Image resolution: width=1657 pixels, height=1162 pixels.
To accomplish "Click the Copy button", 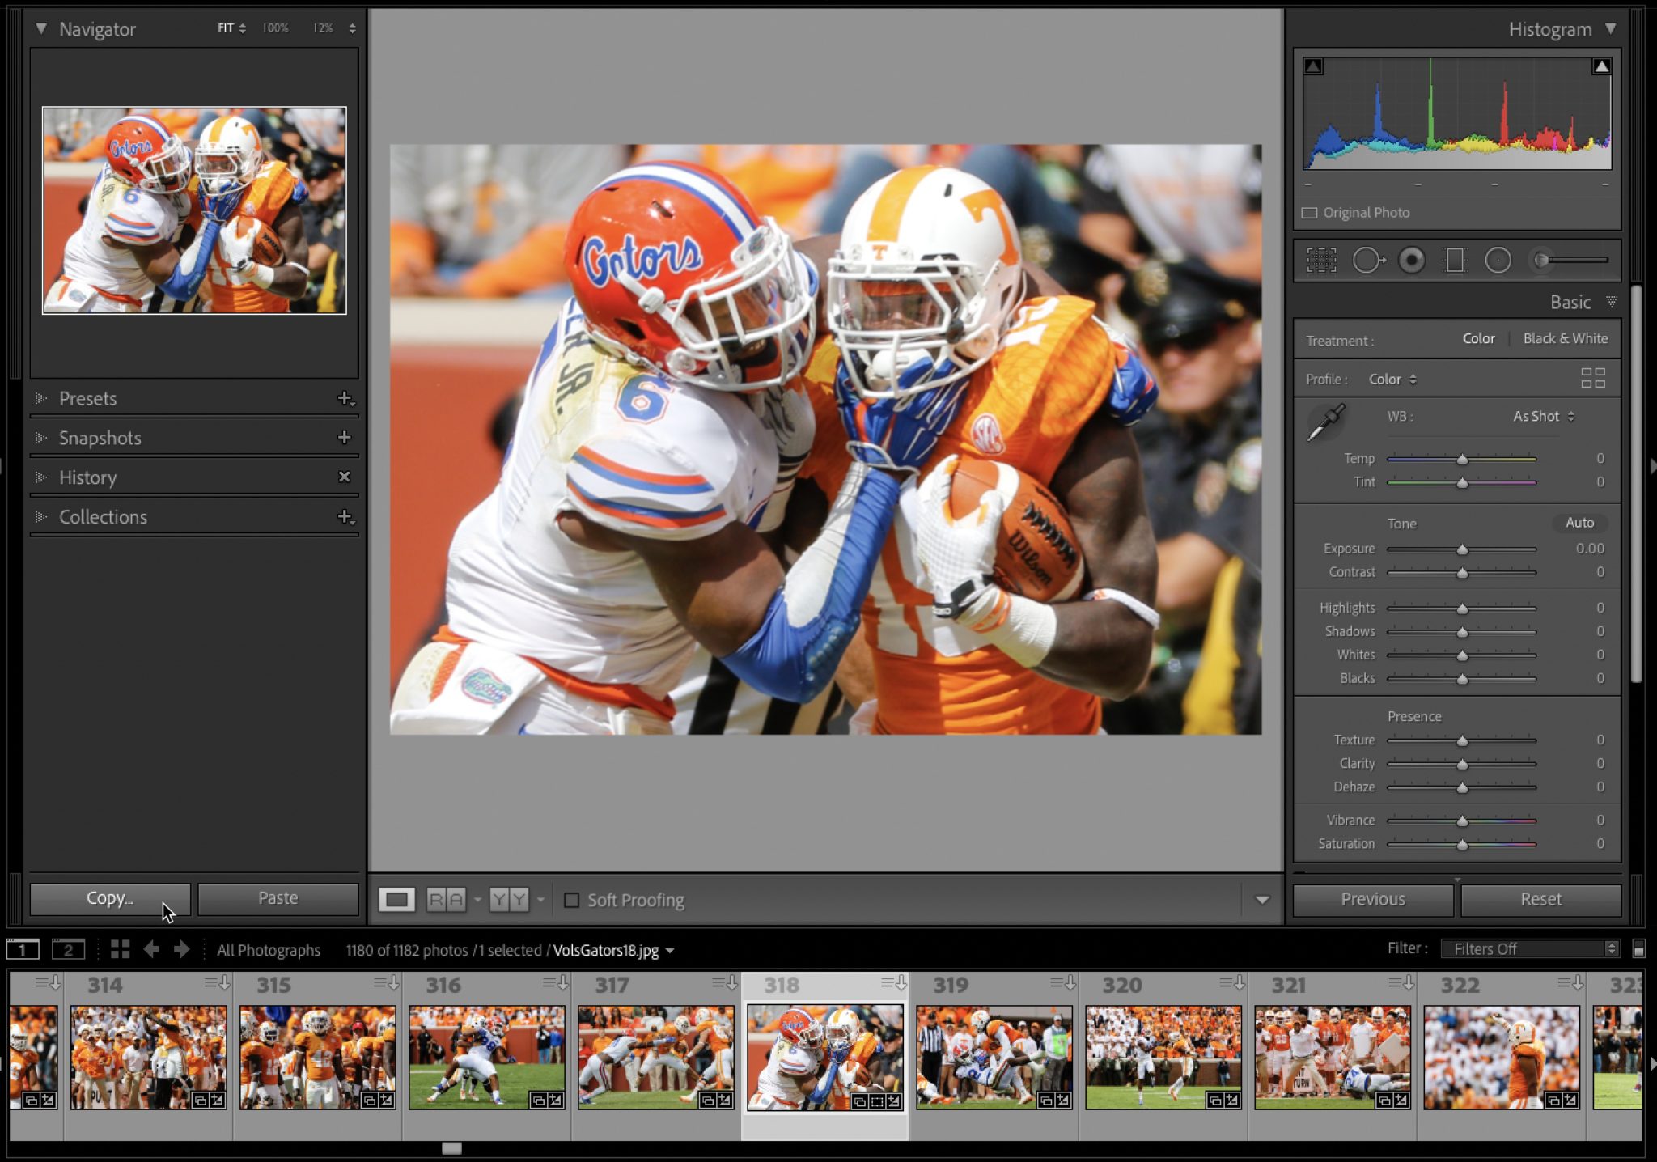I will [109, 898].
